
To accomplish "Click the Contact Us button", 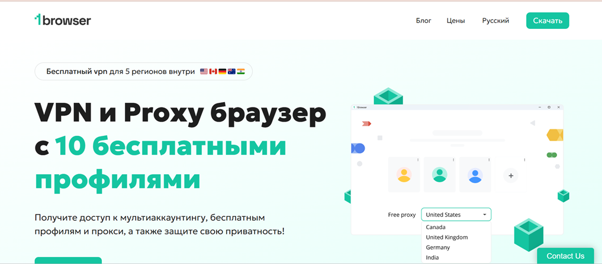I will pos(565,256).
